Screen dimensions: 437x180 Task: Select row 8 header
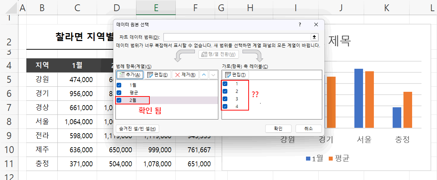pyautogui.click(x=9, y=122)
